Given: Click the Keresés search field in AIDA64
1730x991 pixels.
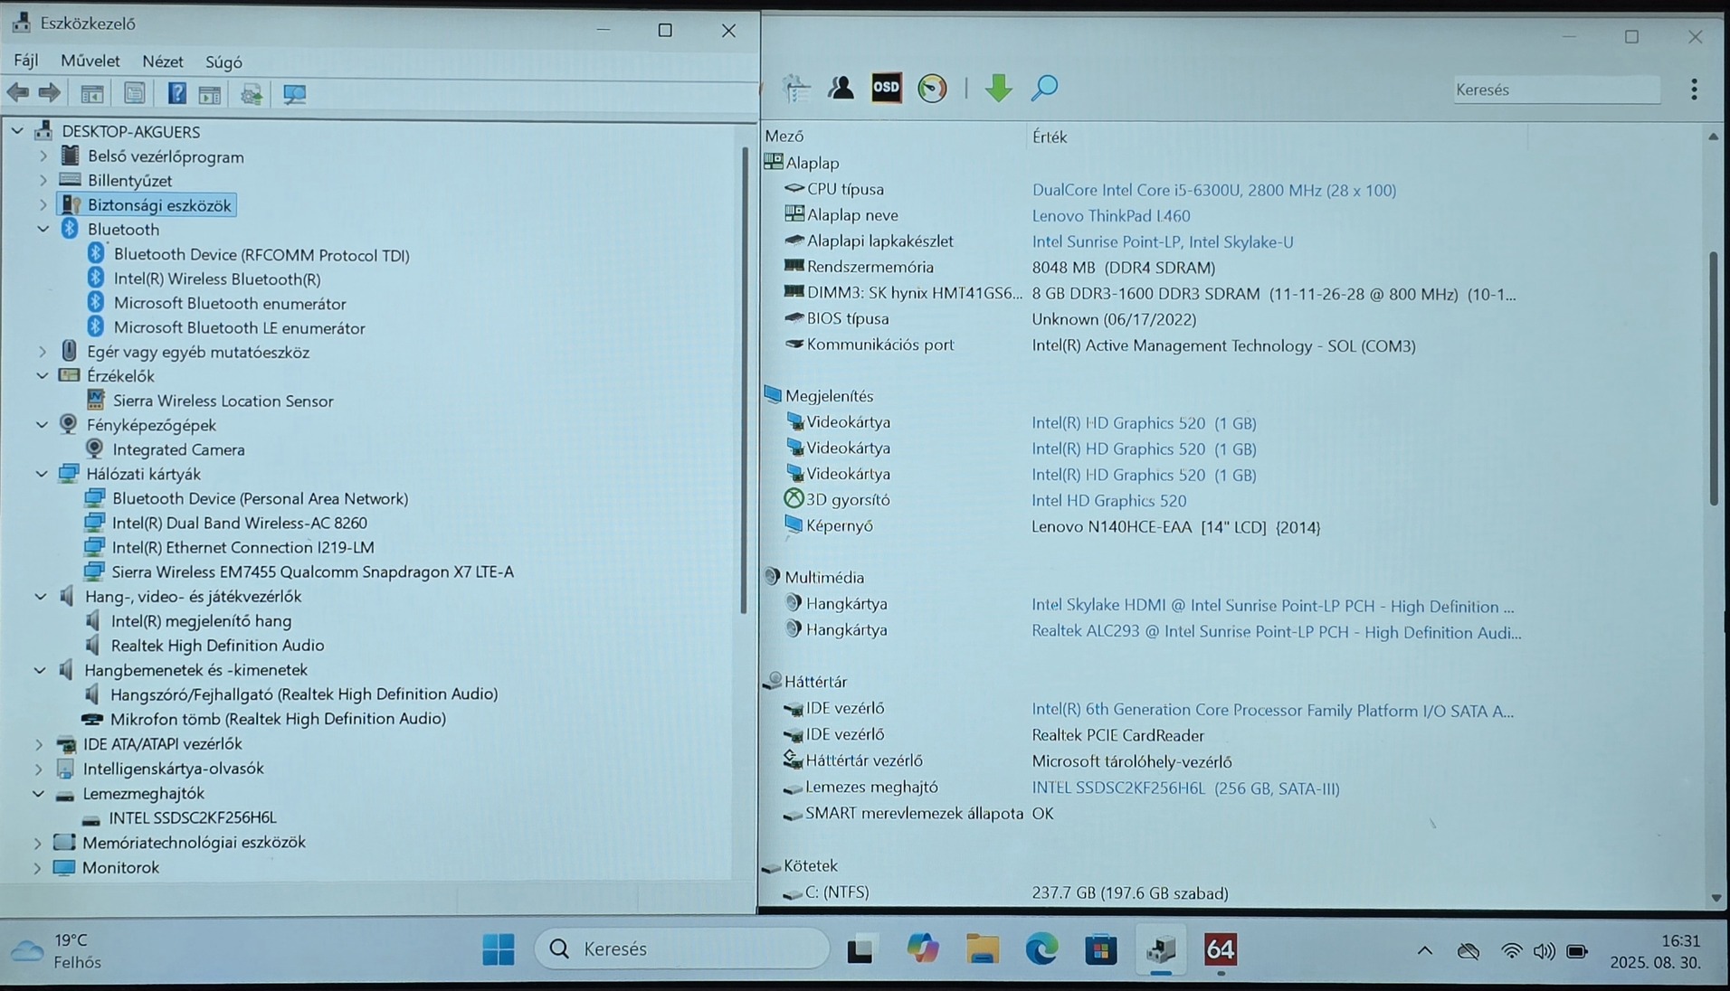Looking at the screenshot, I should (x=1556, y=90).
